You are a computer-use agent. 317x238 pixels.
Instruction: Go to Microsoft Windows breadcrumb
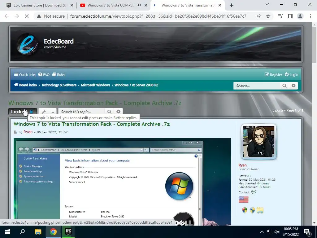(95, 85)
